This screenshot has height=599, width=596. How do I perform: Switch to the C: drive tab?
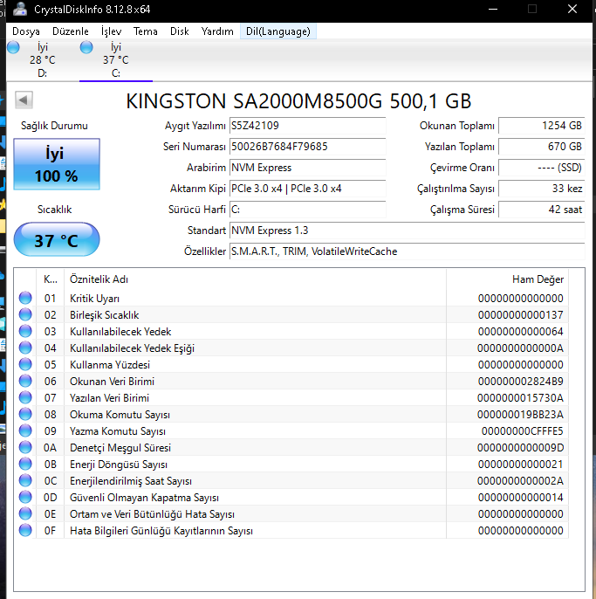[x=116, y=59]
